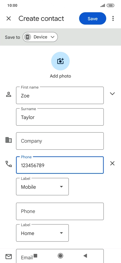This screenshot has width=121, height=263.
Task: Focus the First name field with Zoe
Action: [60, 95]
